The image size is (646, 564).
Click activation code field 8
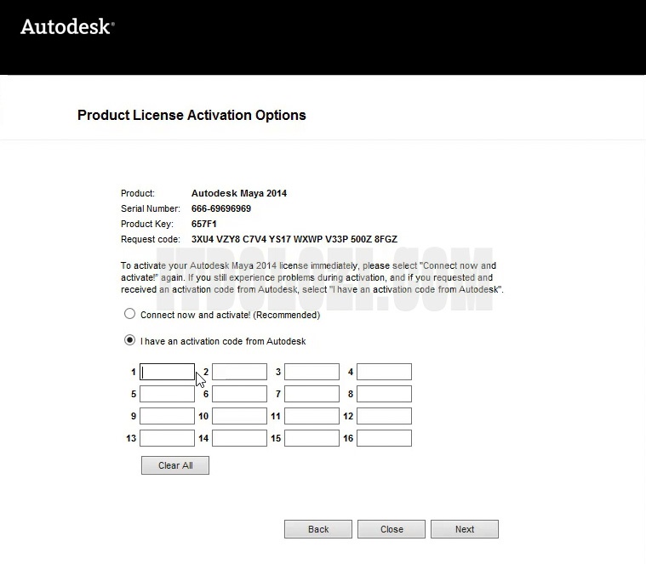click(384, 394)
